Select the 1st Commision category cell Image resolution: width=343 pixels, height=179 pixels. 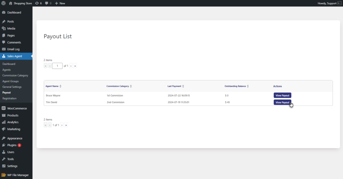coord(115,96)
